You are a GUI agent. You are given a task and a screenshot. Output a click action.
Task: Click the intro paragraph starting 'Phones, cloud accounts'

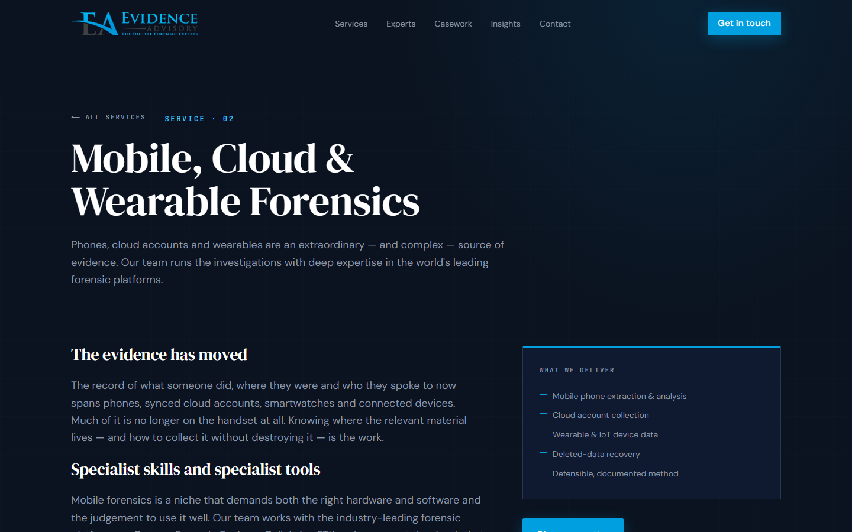[x=288, y=262]
